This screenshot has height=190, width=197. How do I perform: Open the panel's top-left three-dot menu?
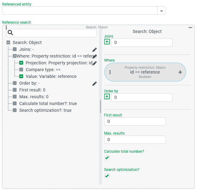6,28
